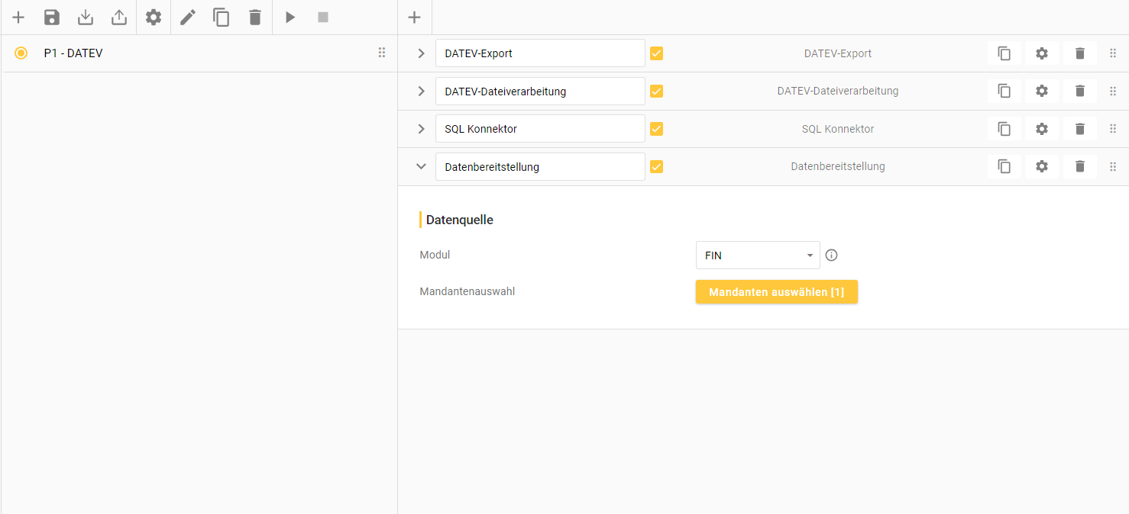Open settings via the gear icon
Image resolution: width=1129 pixels, height=514 pixels.
click(153, 17)
